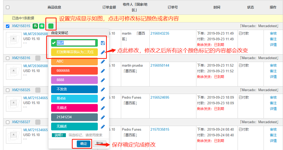Click 审核 link for the first order

[x=273, y=33]
